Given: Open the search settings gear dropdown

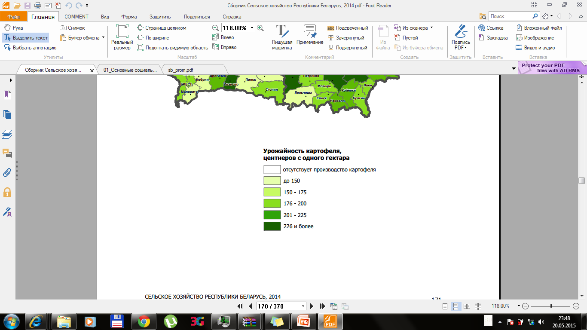Looking at the screenshot, I should tap(547, 16).
